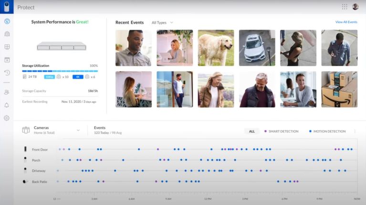
Task: Filter by Motion Detection events
Action: pos(327,131)
